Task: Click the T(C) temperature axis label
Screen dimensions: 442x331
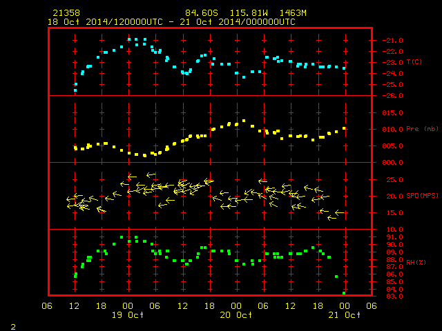Action: point(414,62)
